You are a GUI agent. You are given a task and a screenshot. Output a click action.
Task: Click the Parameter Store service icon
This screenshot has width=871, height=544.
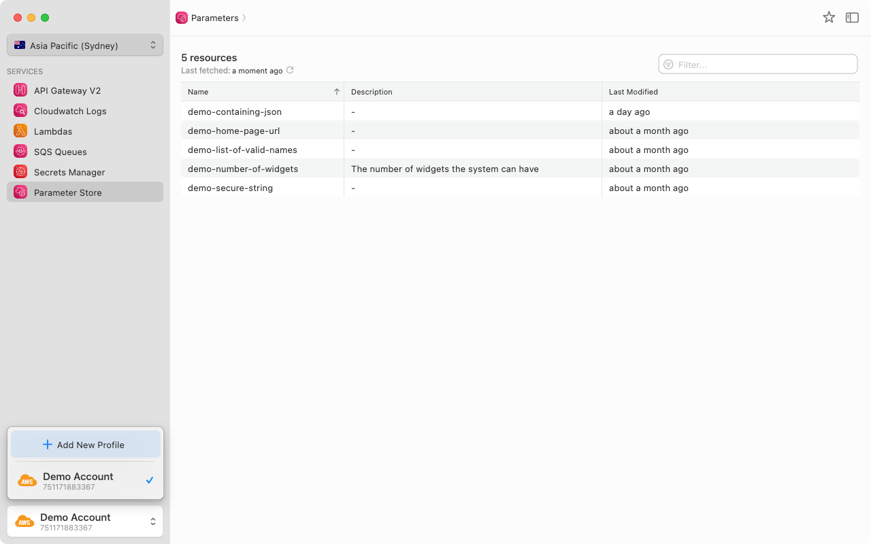pyautogui.click(x=20, y=192)
